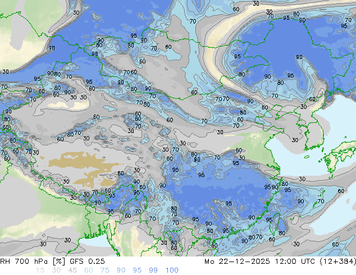Click the '(12+384)' forecast hour text
Image resolution: width=356 pixels, height=275 pixels.
338,262
